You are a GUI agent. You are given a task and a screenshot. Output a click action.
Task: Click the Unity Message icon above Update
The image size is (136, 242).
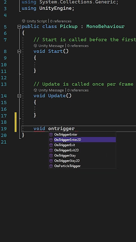(x=35, y=90)
